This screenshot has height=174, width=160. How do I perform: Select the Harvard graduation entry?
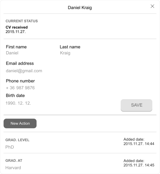point(13,168)
